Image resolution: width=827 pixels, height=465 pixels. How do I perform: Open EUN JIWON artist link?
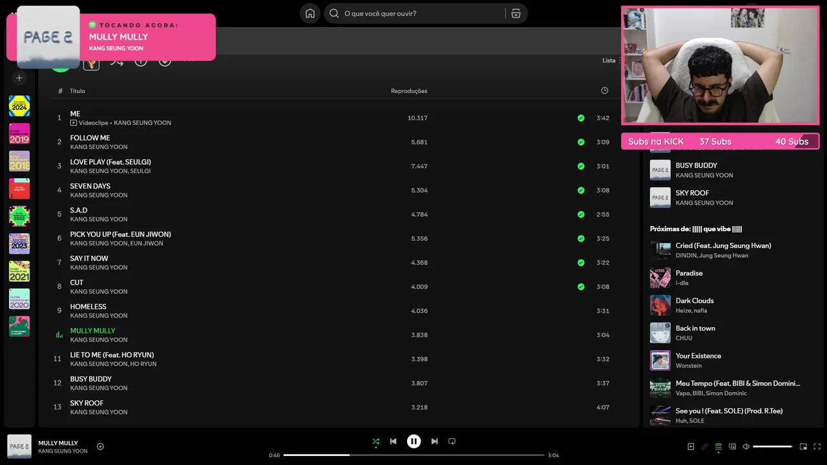coord(147,243)
